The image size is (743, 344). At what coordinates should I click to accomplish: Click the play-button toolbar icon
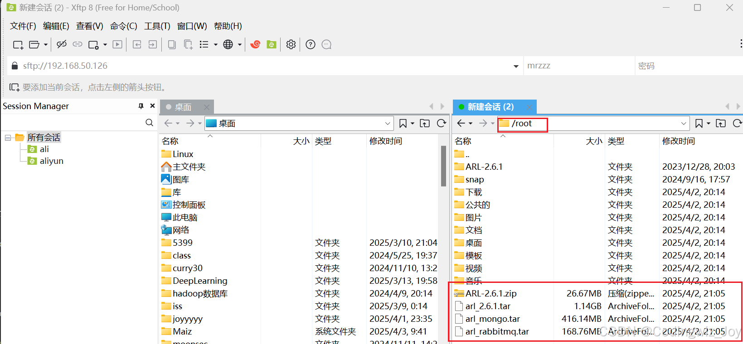pos(117,44)
